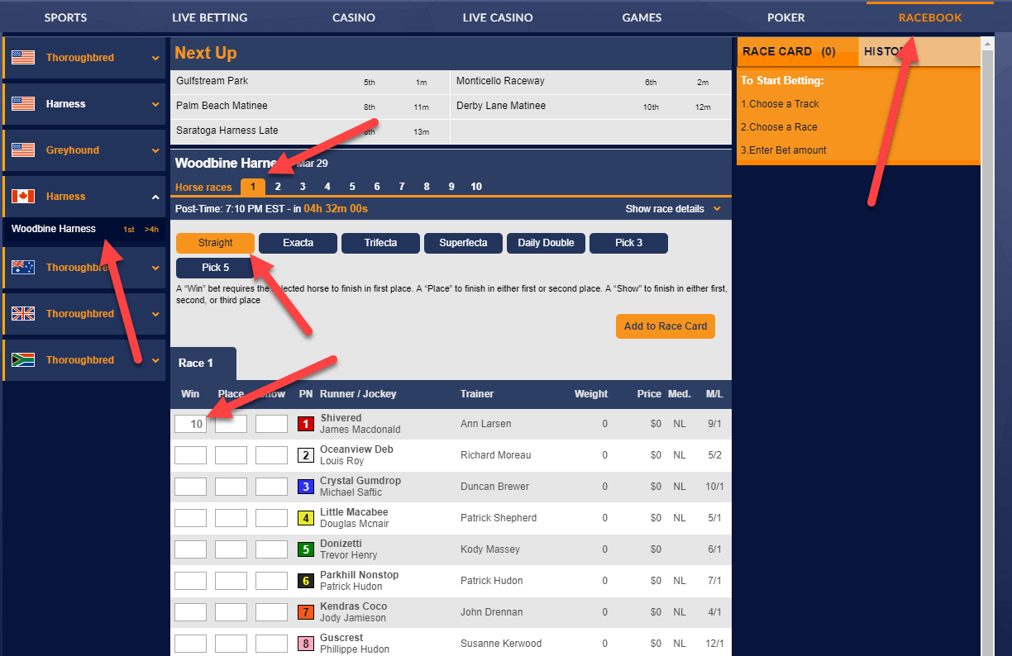Click the South Africa flag icon
Screen dimensions: 1012x656
point(23,360)
